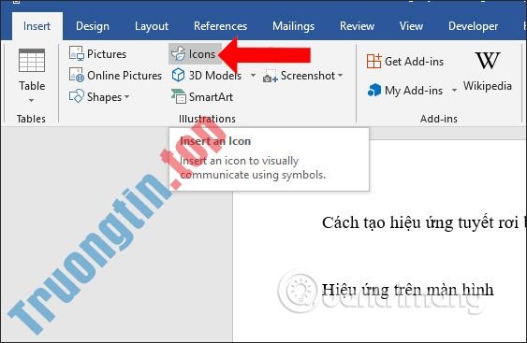Open the References tab

(221, 26)
